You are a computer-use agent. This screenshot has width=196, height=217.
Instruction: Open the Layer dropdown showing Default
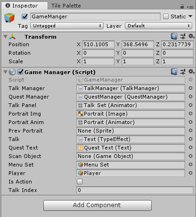(158, 26)
